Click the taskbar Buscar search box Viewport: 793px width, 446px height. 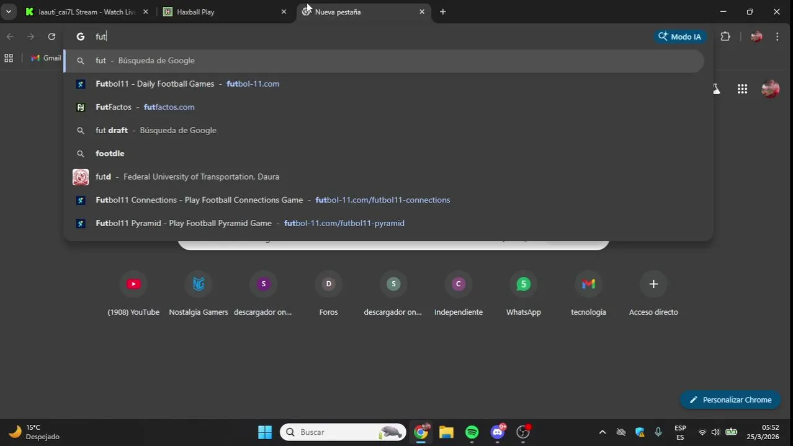[343, 432]
